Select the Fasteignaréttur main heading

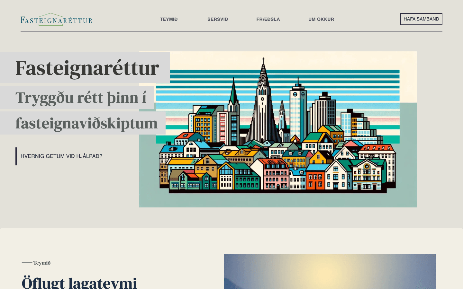87,68
